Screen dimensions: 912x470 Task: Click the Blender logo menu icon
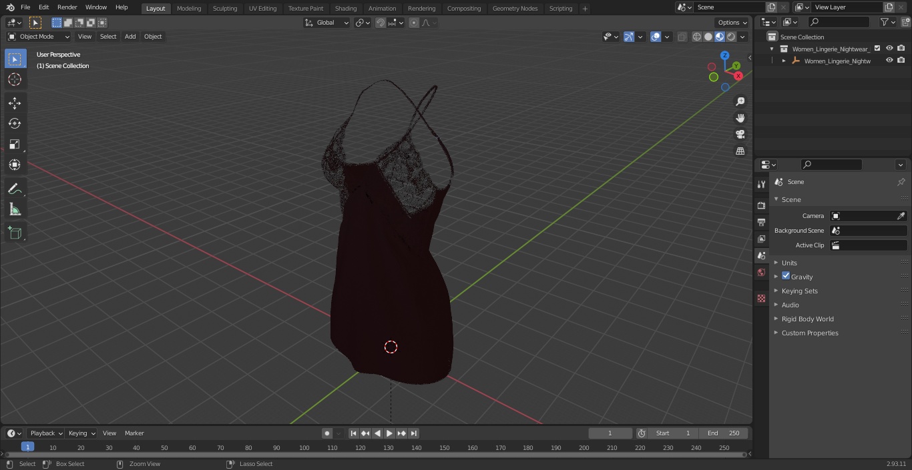point(11,7)
